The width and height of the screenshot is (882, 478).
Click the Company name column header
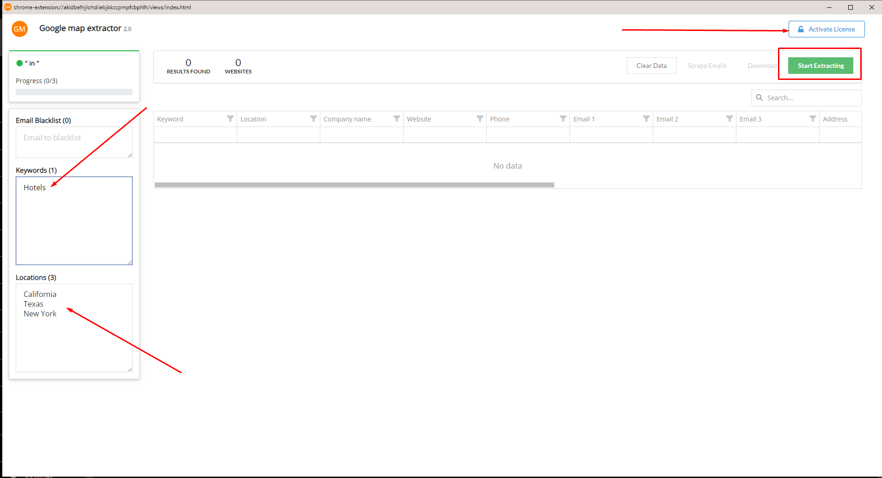click(x=361, y=119)
